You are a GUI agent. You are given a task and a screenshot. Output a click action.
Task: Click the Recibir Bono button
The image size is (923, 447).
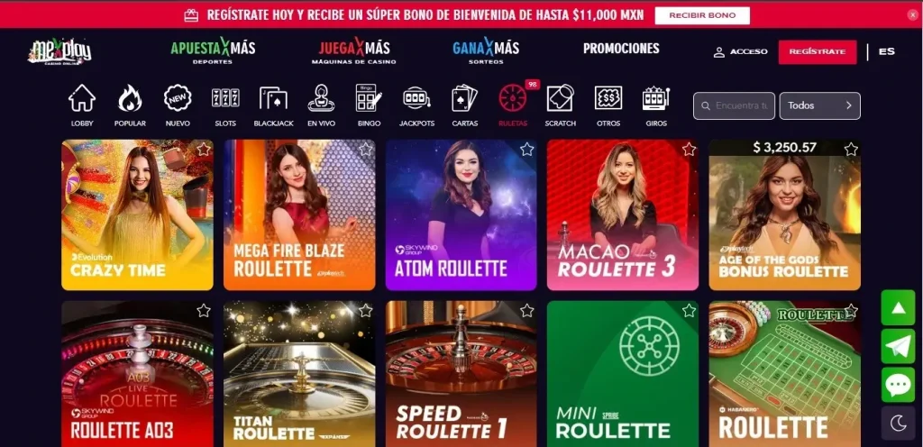[702, 15]
